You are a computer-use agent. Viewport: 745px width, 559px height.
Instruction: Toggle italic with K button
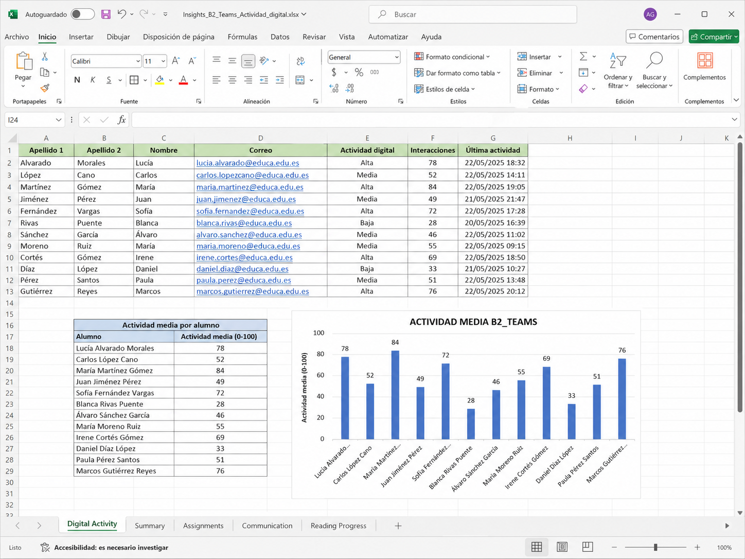click(x=93, y=80)
